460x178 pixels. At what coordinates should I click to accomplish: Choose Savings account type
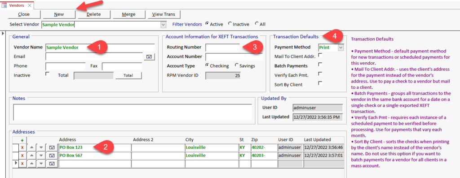237,65
